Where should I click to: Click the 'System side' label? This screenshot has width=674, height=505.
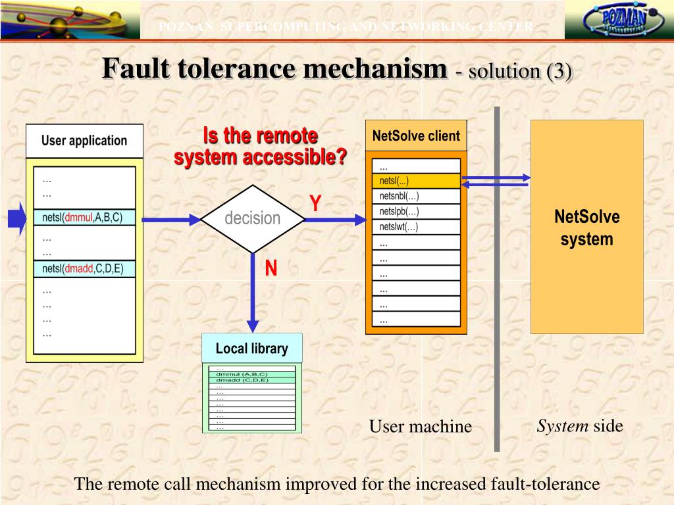(x=580, y=426)
